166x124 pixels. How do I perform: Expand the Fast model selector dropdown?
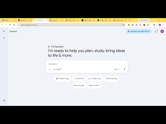point(117,69)
